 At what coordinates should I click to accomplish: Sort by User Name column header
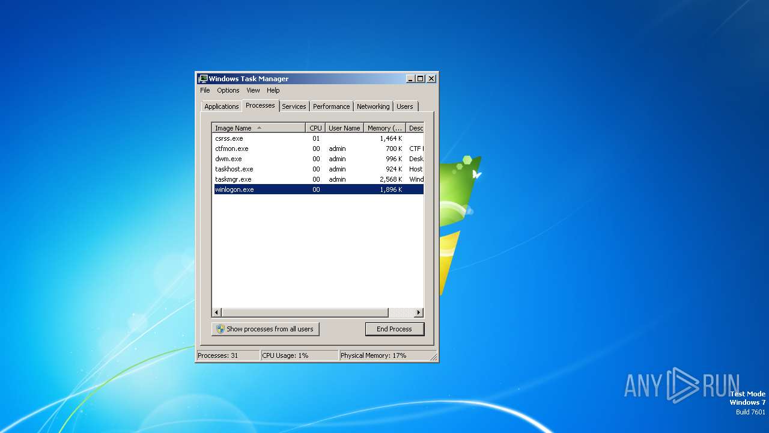point(344,128)
